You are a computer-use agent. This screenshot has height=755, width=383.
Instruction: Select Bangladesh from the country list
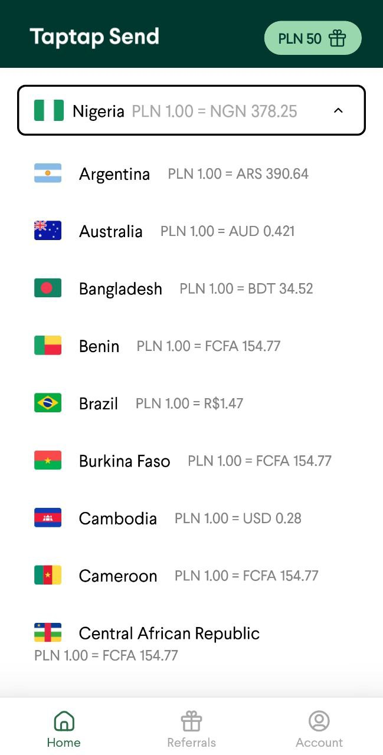click(120, 288)
